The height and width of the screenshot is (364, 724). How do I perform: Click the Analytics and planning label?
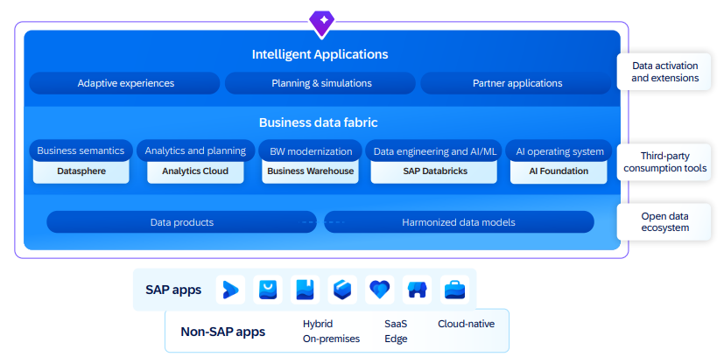(195, 150)
